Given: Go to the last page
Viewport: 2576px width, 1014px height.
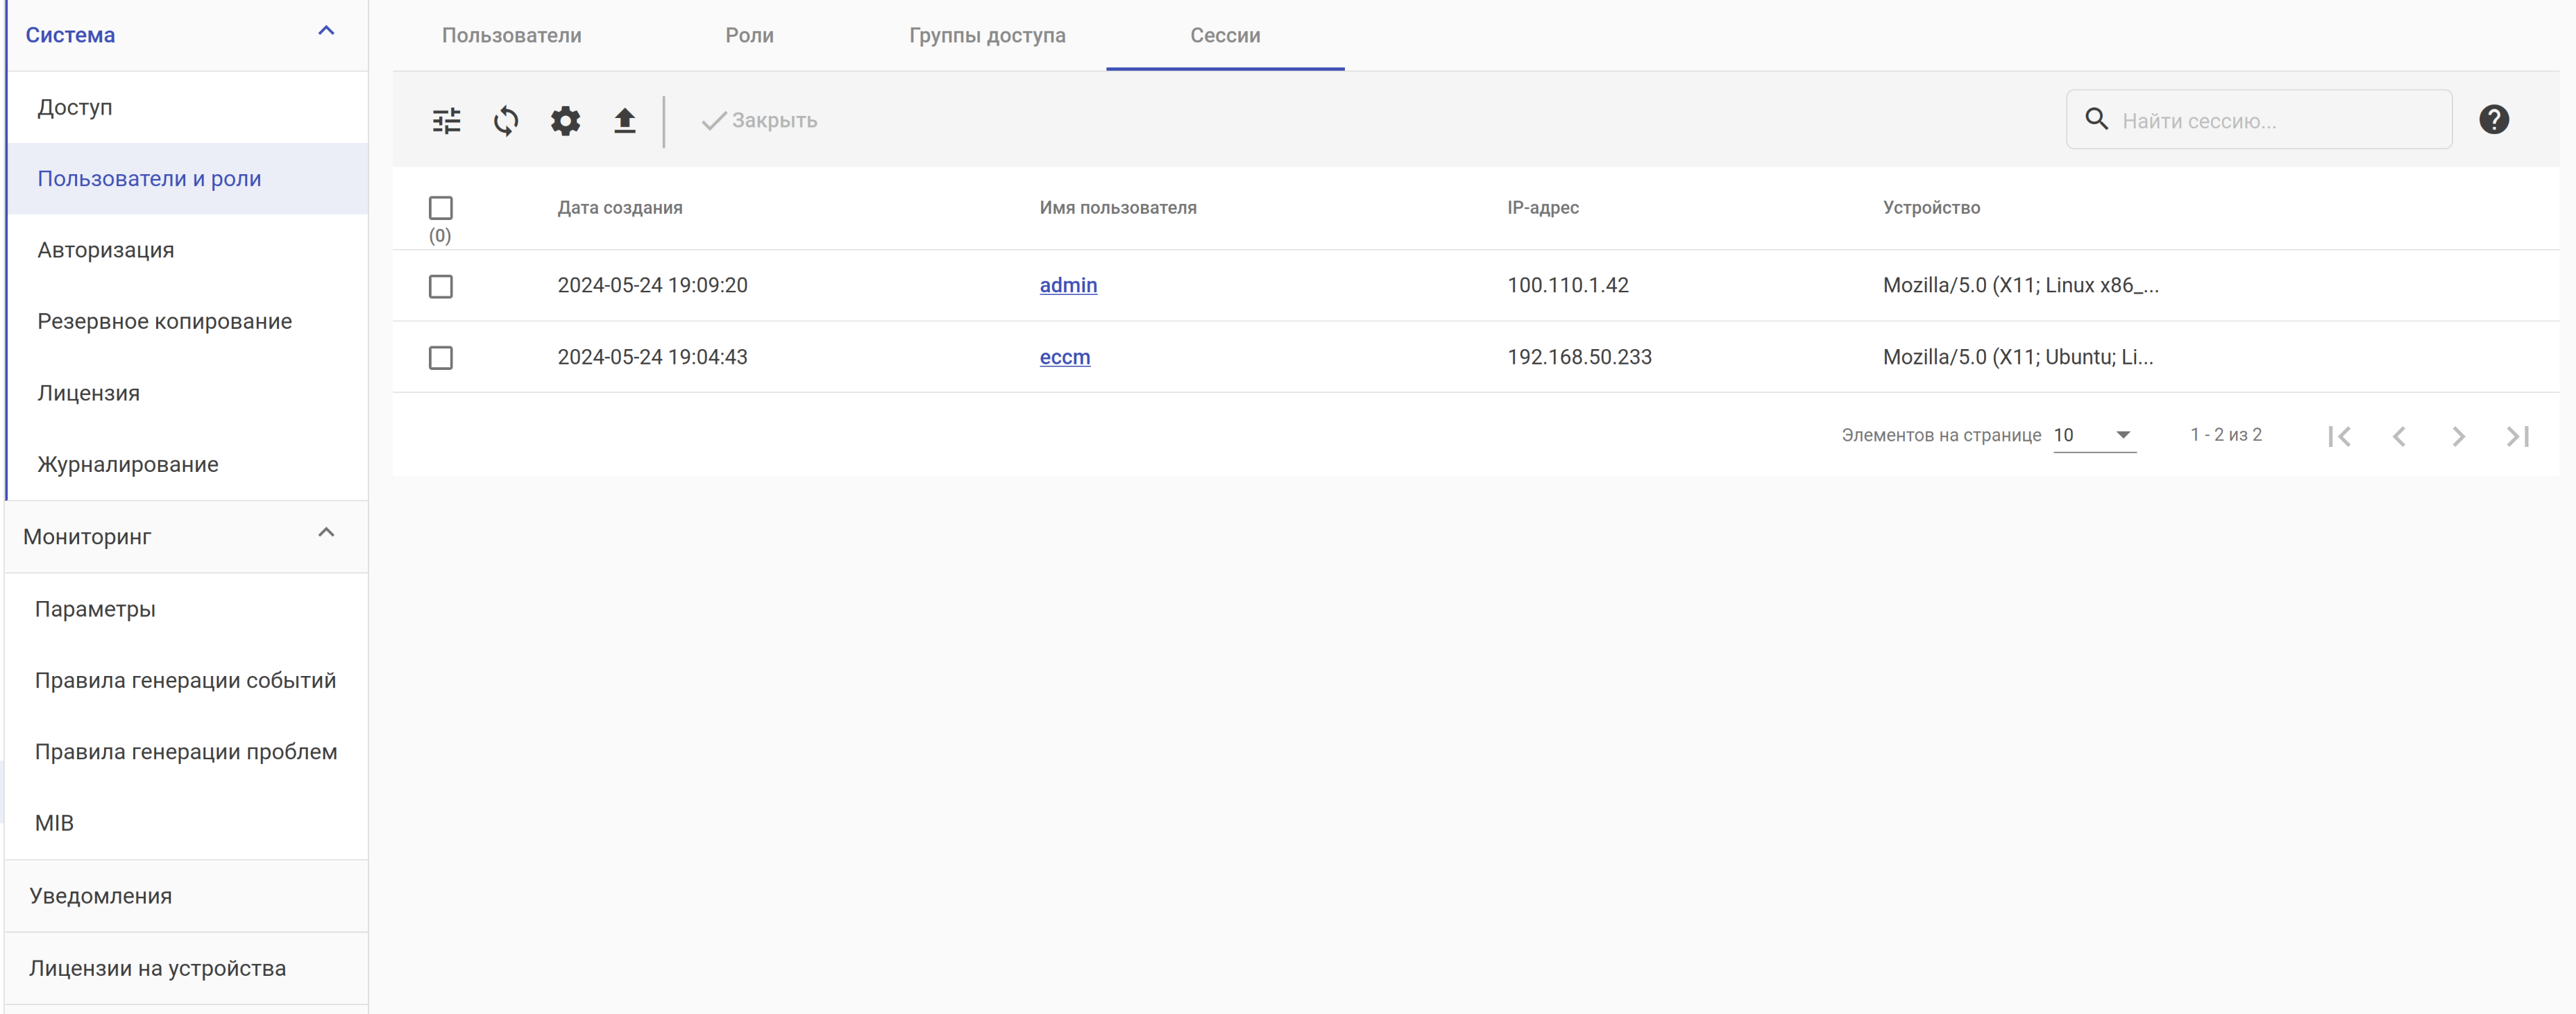Looking at the screenshot, I should [2517, 436].
